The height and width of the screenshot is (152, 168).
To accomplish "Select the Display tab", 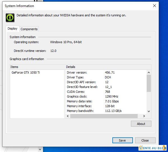I will click(x=13, y=28).
